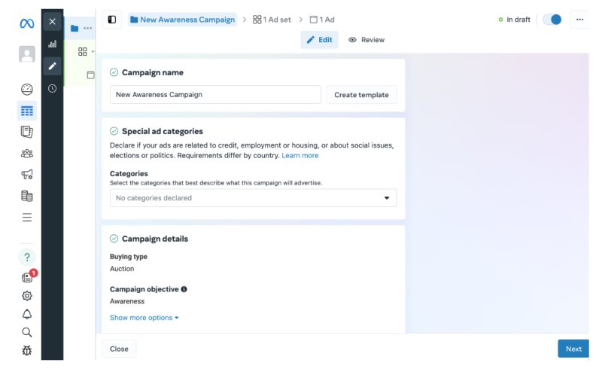Open the Categories dropdown with no categories declared
The height and width of the screenshot is (369, 602).
pyautogui.click(x=254, y=198)
